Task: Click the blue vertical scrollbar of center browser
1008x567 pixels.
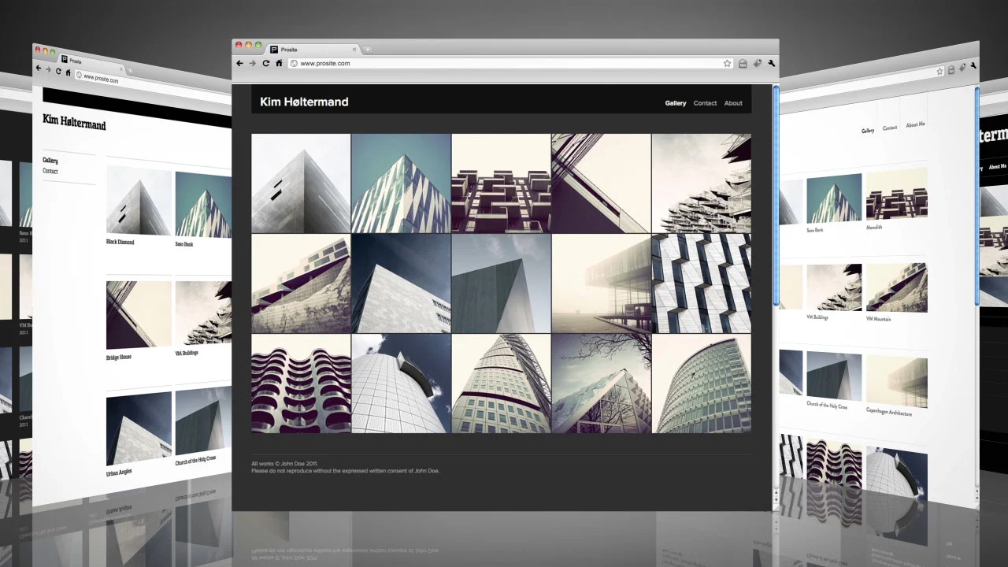Action: (x=776, y=197)
